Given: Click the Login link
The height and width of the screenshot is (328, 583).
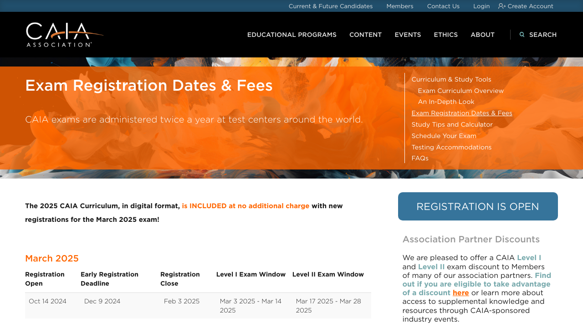Looking at the screenshot, I should (481, 6).
